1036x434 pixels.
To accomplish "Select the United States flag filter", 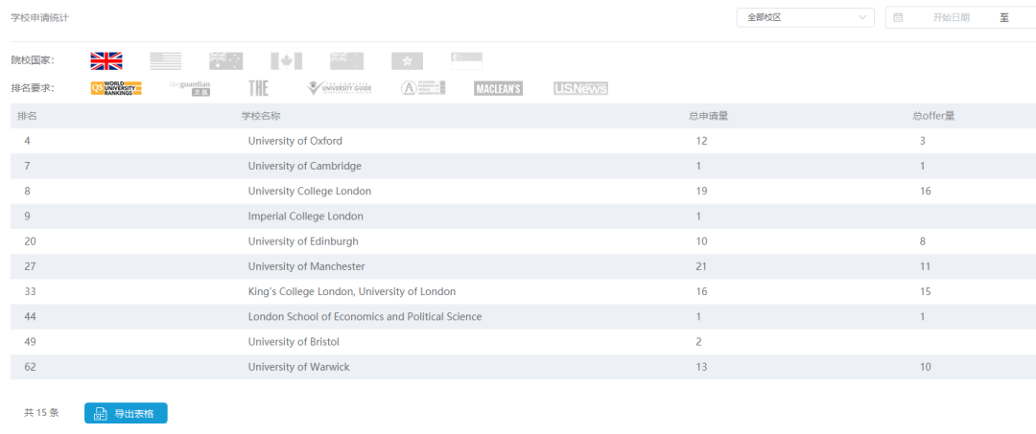I will (165, 60).
